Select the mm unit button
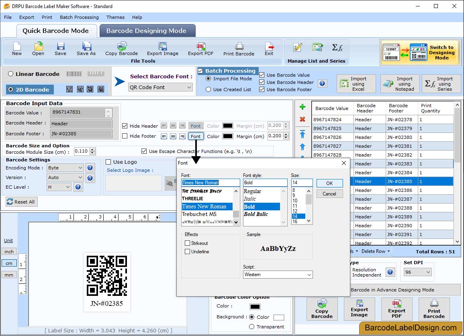 (9, 275)
